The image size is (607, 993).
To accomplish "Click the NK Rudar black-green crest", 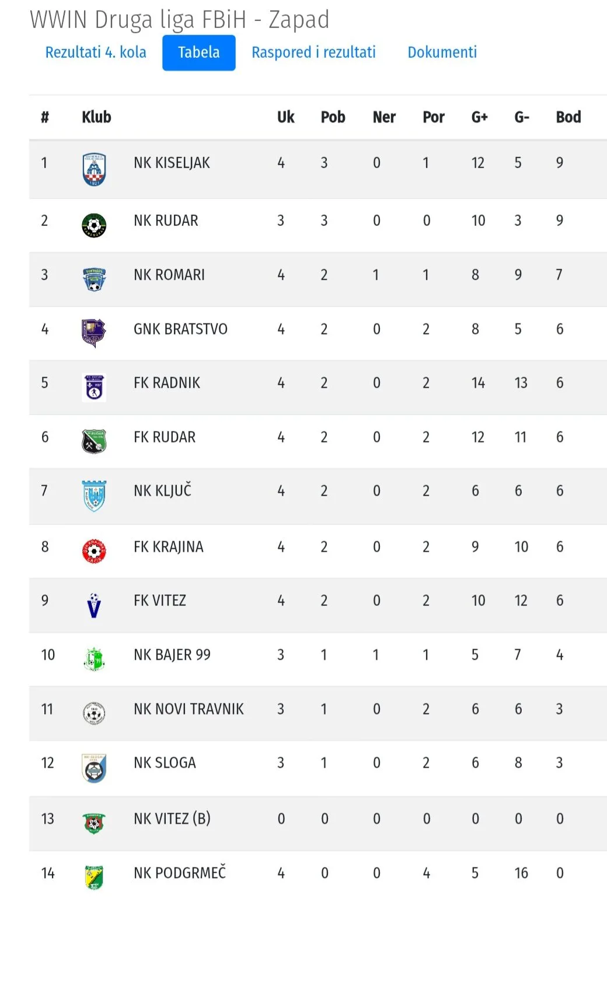I will point(94,225).
